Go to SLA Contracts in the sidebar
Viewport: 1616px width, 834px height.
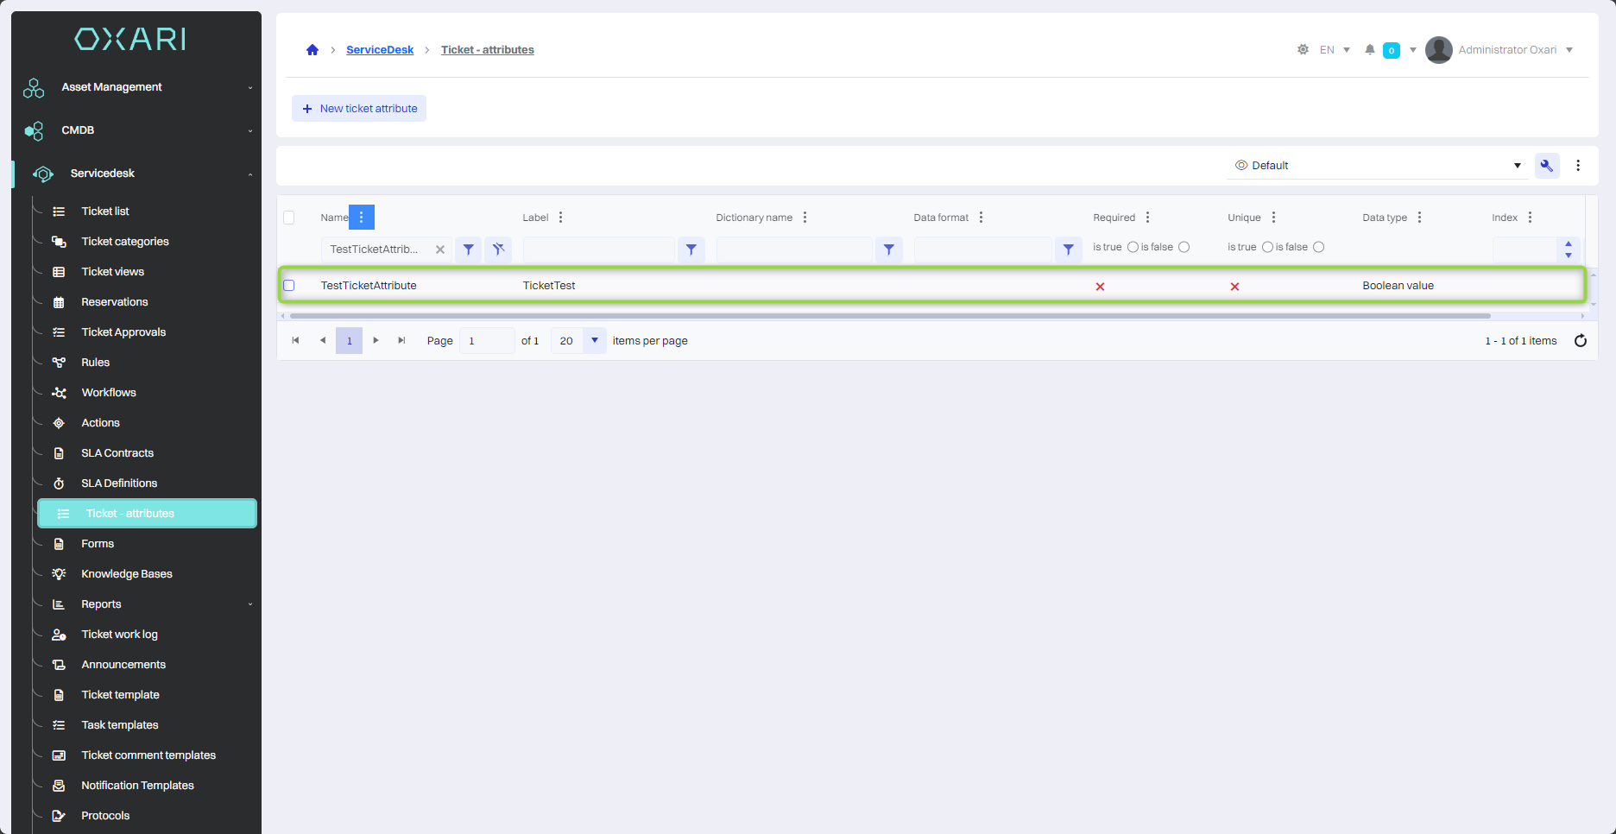(x=117, y=453)
